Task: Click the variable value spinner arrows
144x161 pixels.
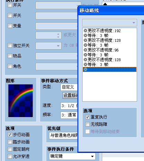Action: 58,36
